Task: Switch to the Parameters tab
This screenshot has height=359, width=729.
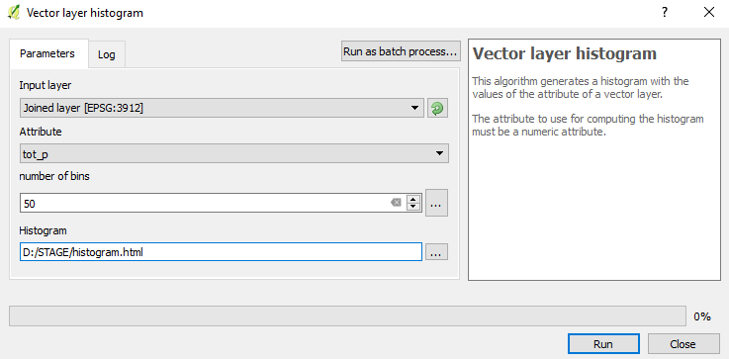Action: coord(47,54)
